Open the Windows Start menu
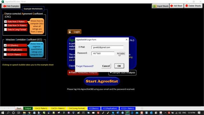The width and height of the screenshot is (204, 115). [3, 113]
